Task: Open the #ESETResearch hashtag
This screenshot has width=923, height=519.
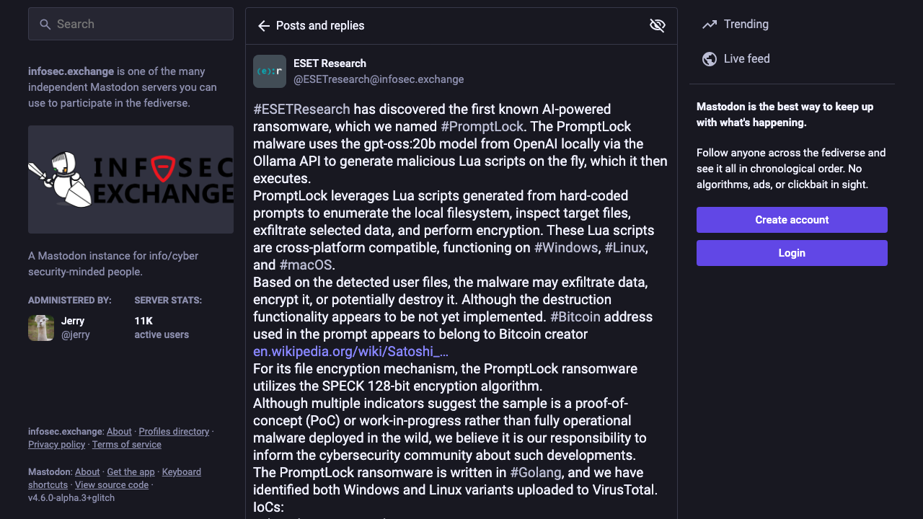Action: pyautogui.click(x=301, y=110)
